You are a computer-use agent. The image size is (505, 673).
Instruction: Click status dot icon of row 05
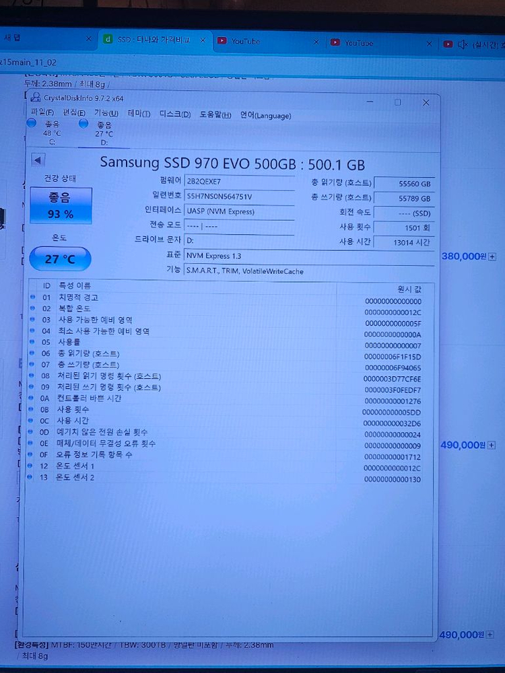(x=32, y=342)
